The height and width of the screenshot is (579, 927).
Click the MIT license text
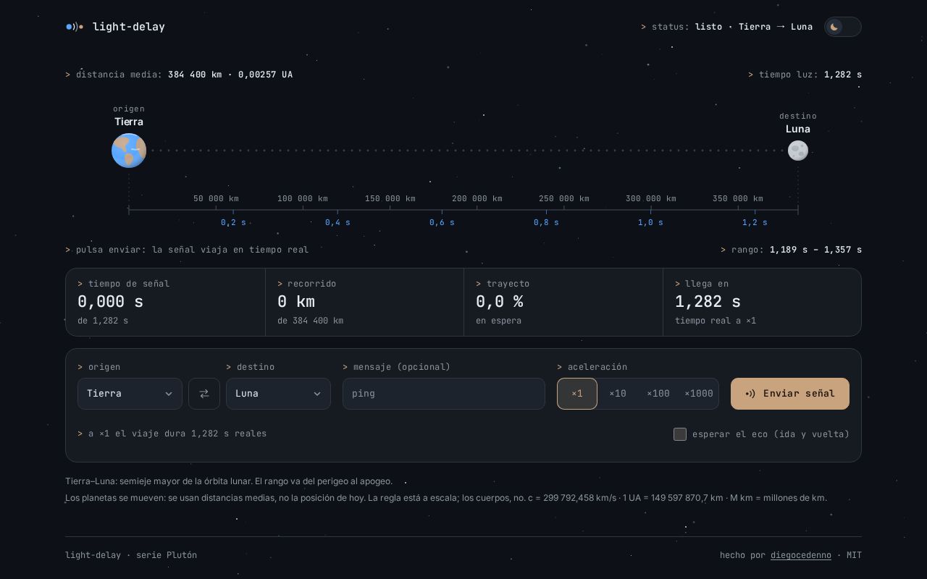(x=855, y=555)
